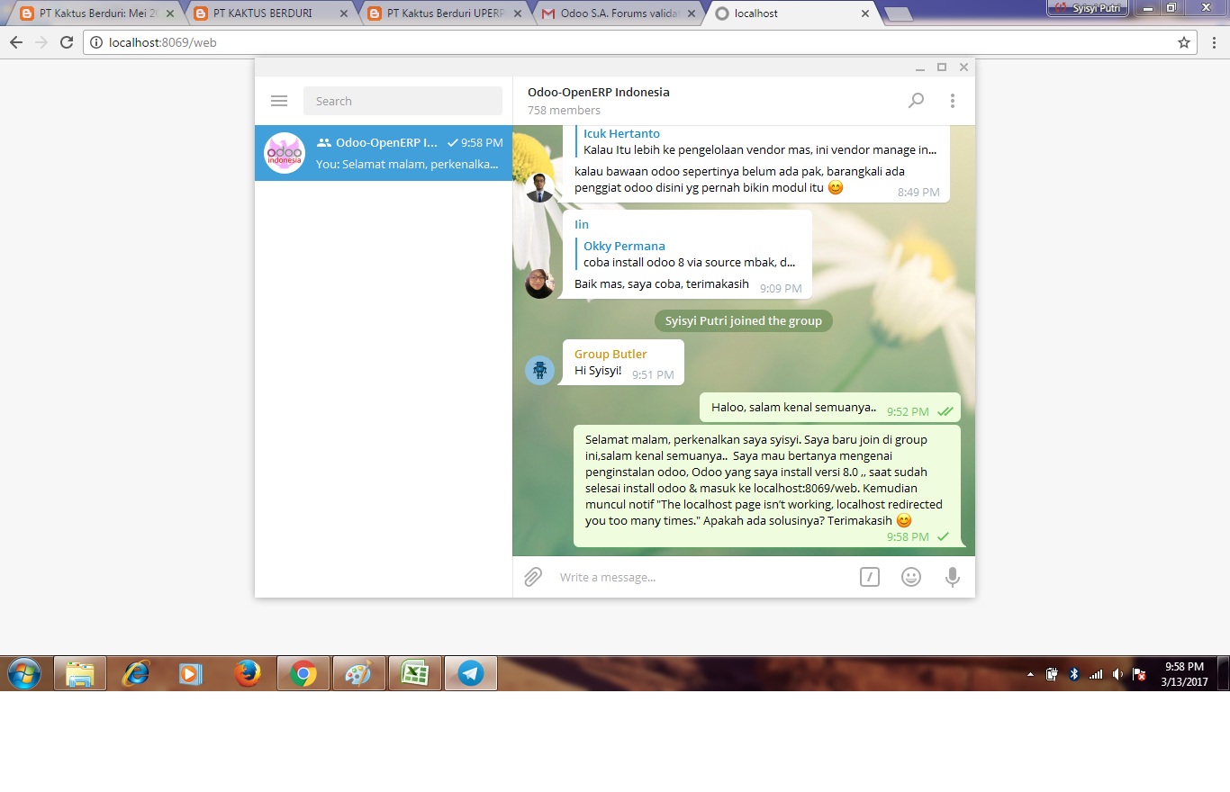Switch to 'PT Kaktus Berduri: Mei' browser tab
Viewport: 1230px width, 792px height.
96,13
